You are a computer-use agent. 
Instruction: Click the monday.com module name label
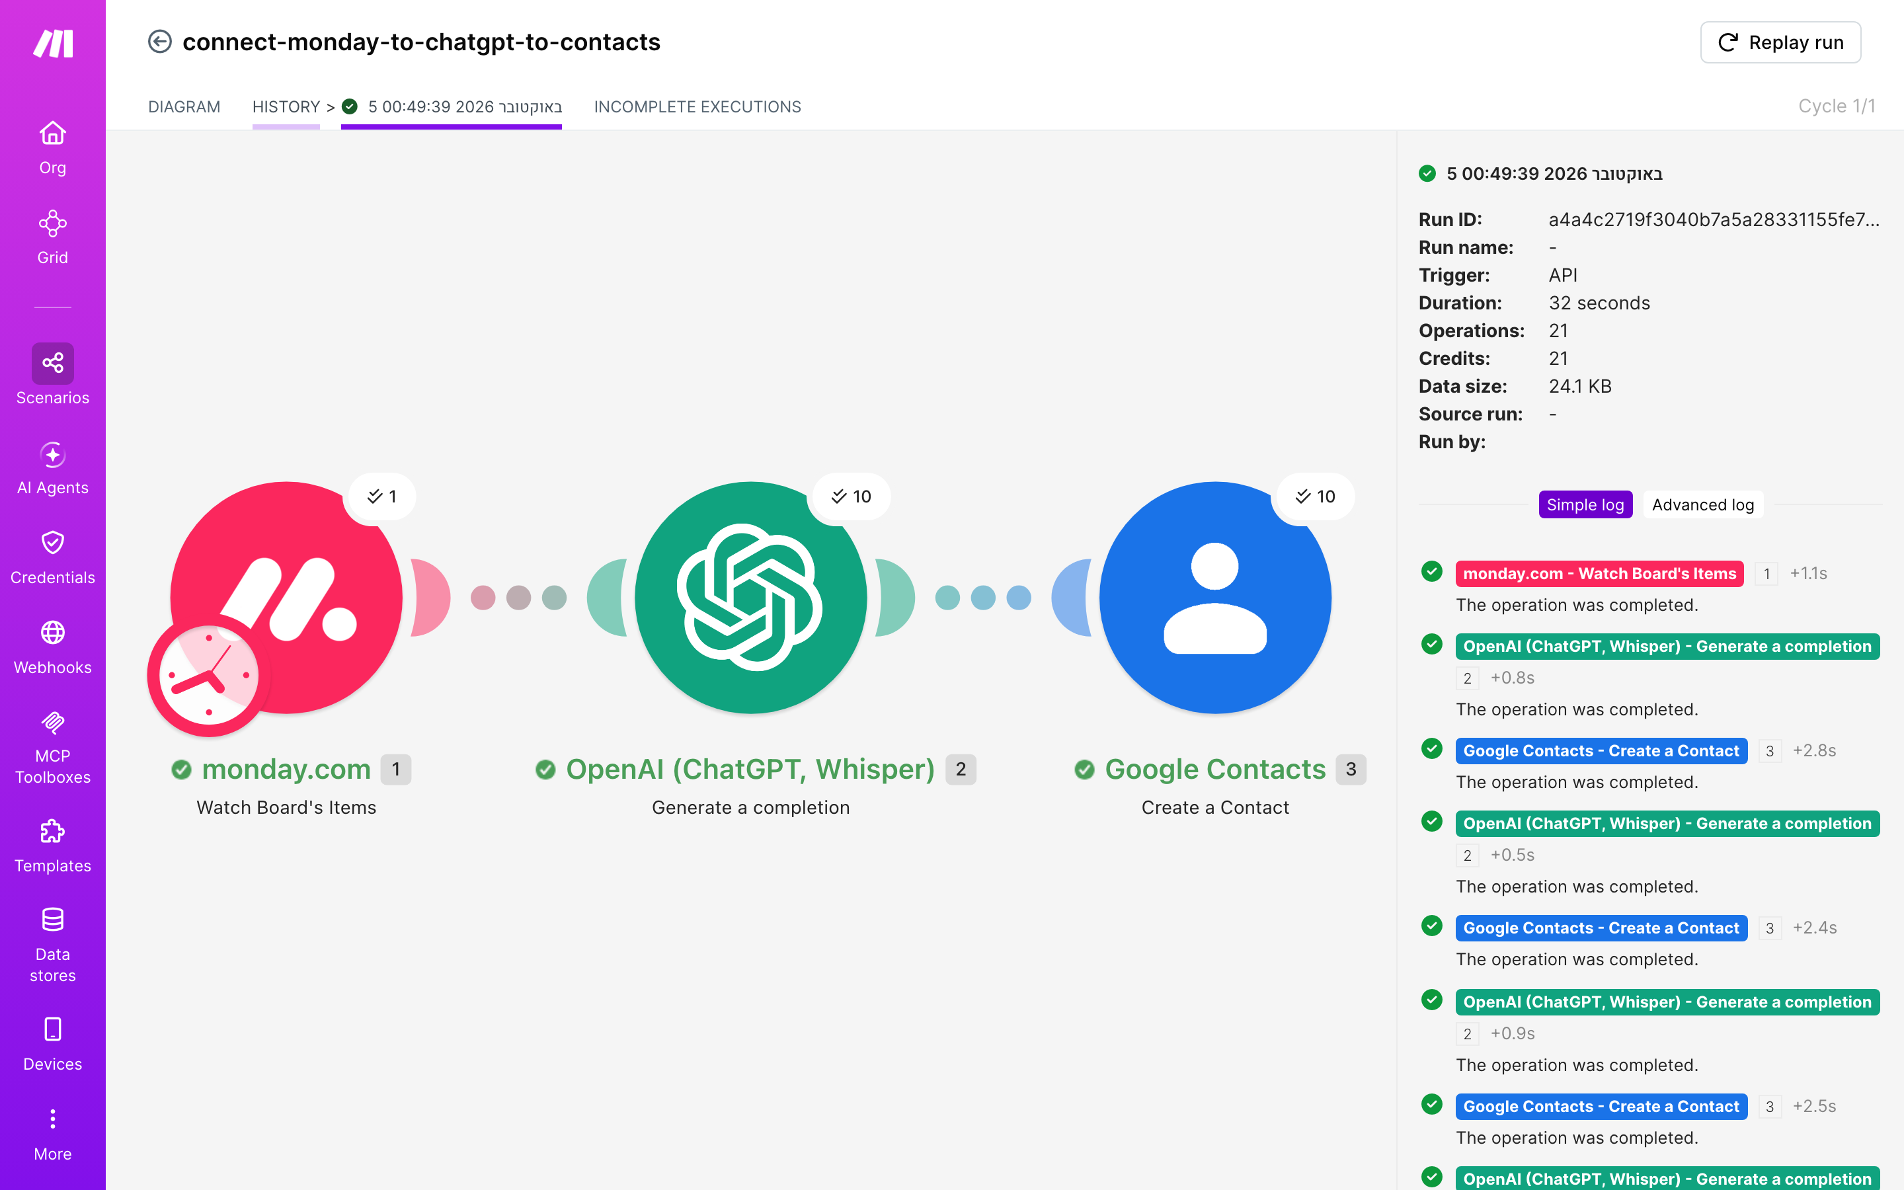pyautogui.click(x=286, y=769)
